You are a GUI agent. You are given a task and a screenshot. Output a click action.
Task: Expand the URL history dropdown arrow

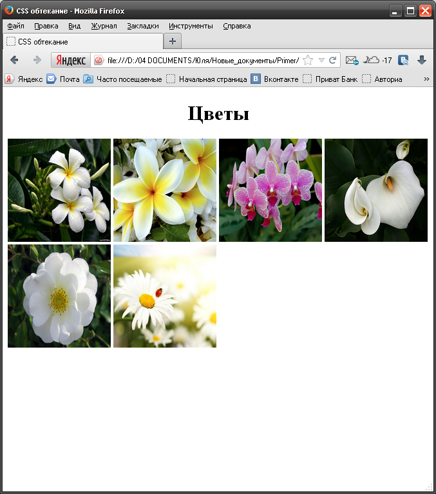321,60
